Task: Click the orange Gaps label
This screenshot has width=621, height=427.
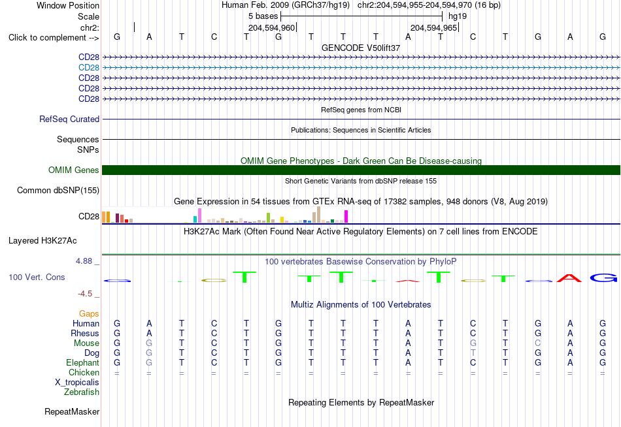Action: [89, 314]
